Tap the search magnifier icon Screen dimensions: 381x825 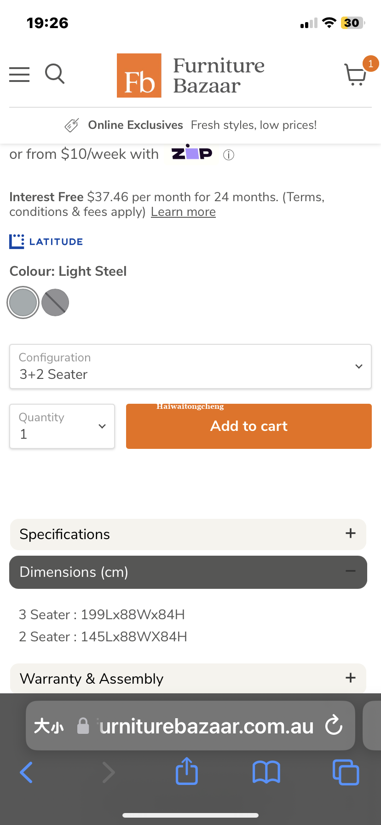point(55,74)
